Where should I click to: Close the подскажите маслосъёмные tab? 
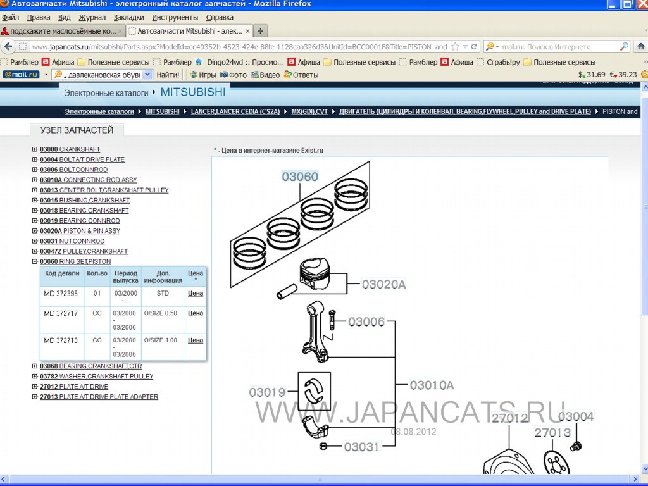120,31
